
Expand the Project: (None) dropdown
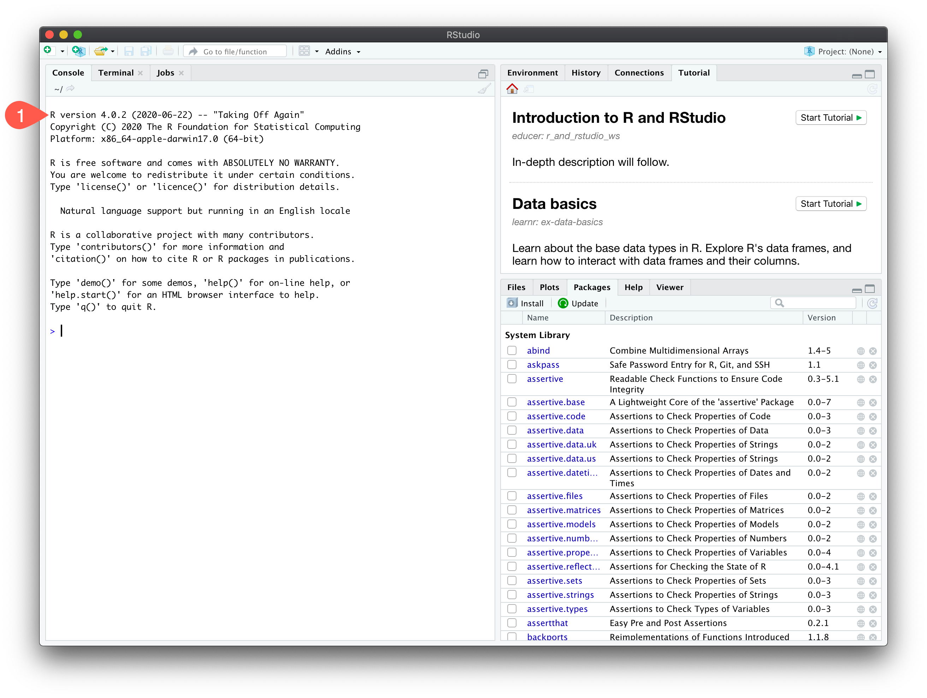click(x=845, y=52)
